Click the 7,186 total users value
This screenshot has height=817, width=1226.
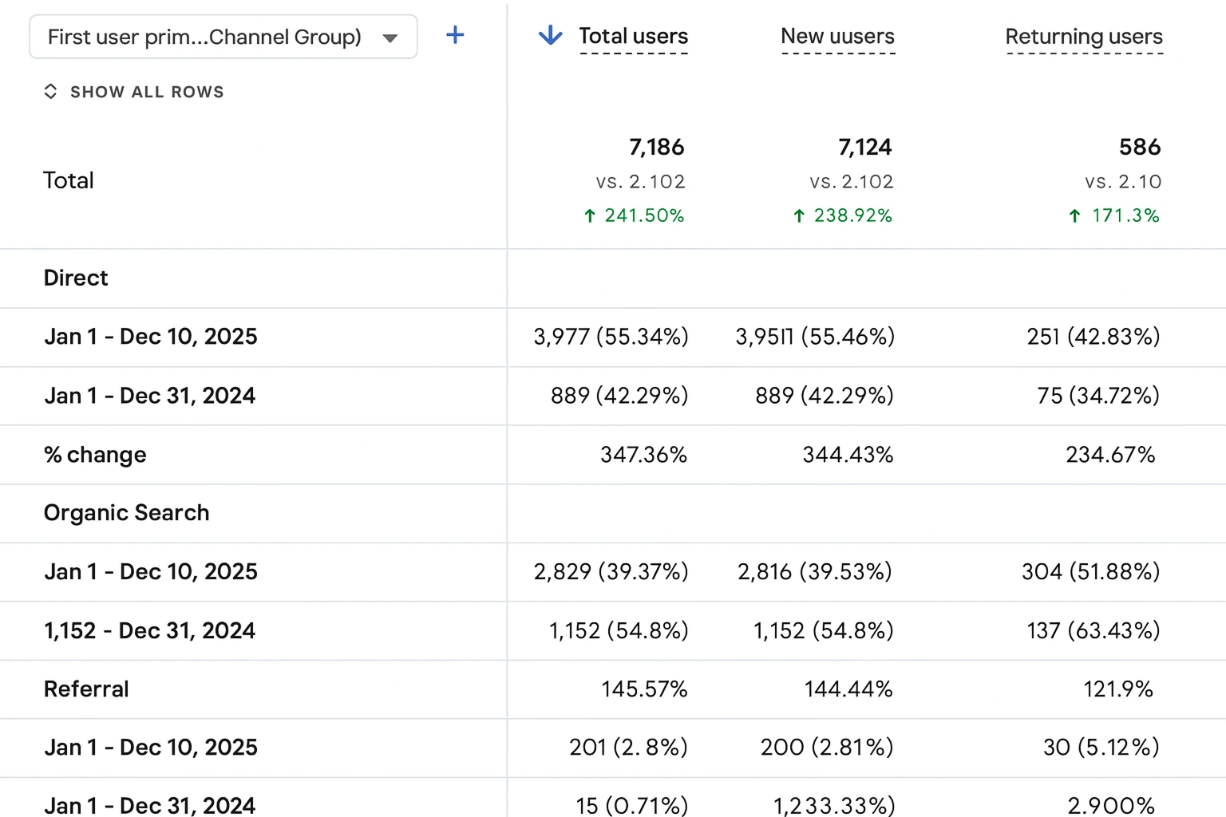click(x=657, y=148)
